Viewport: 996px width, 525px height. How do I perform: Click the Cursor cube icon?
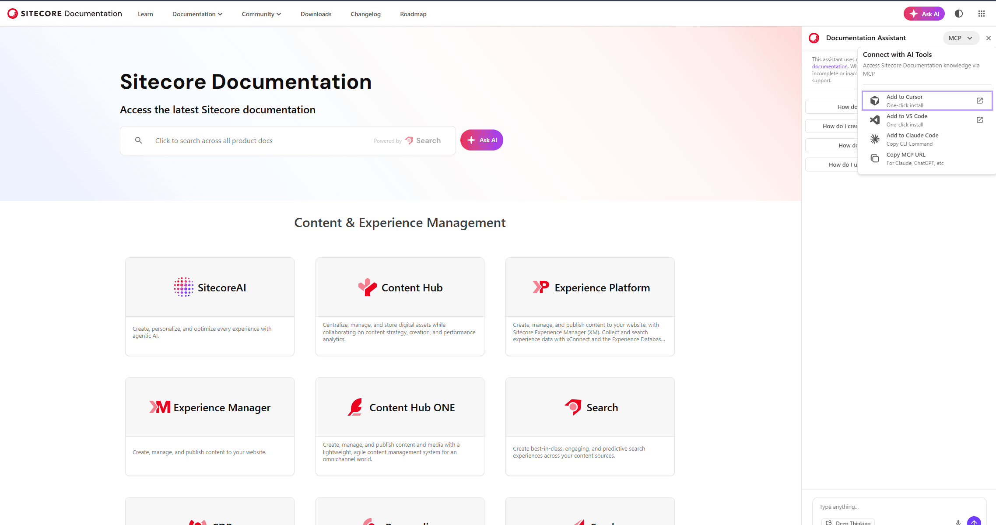click(x=875, y=101)
